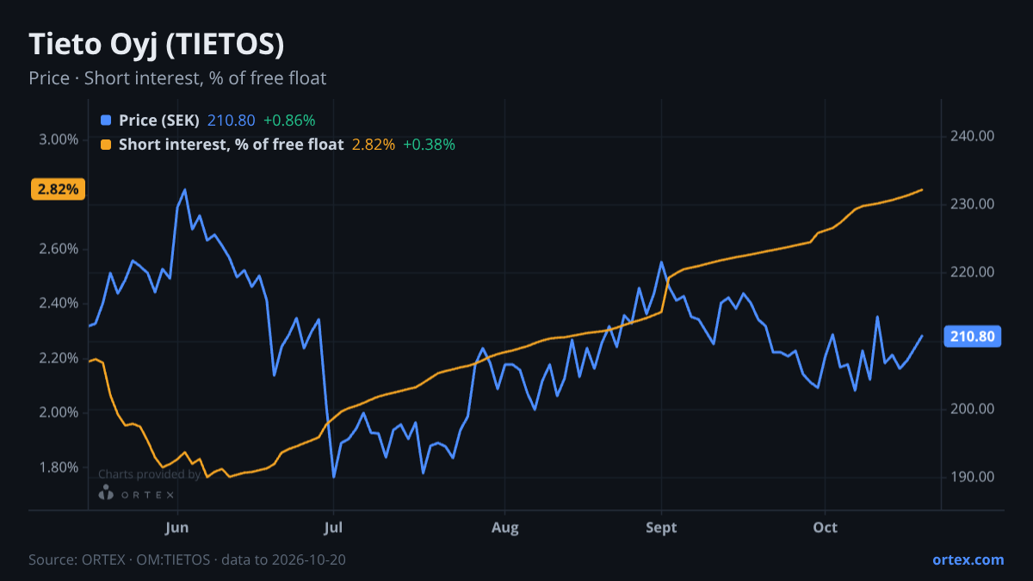Click the blue Price legend swatch
Image resolution: width=1033 pixels, height=581 pixels.
[106, 121]
